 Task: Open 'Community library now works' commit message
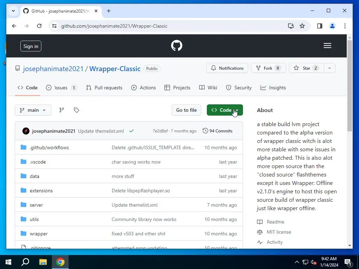tap(144, 219)
